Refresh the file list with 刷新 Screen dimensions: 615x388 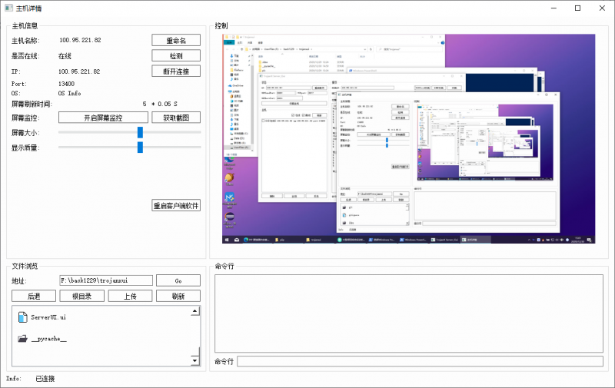click(x=178, y=296)
